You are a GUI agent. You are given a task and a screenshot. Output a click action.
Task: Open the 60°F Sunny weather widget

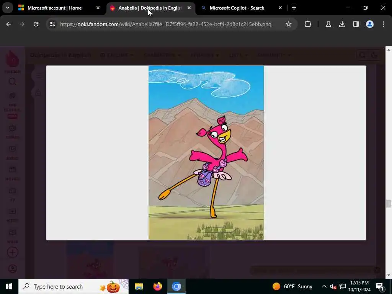(292, 286)
